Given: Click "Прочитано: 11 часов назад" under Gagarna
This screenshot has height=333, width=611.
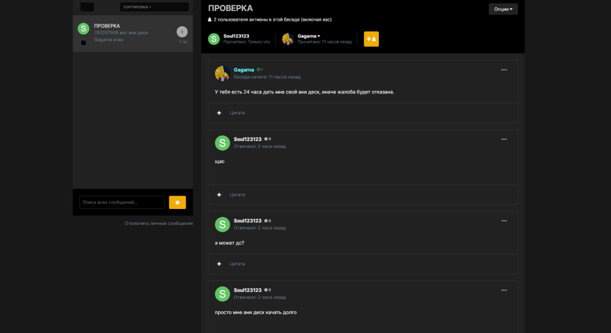Looking at the screenshot, I should click(324, 42).
